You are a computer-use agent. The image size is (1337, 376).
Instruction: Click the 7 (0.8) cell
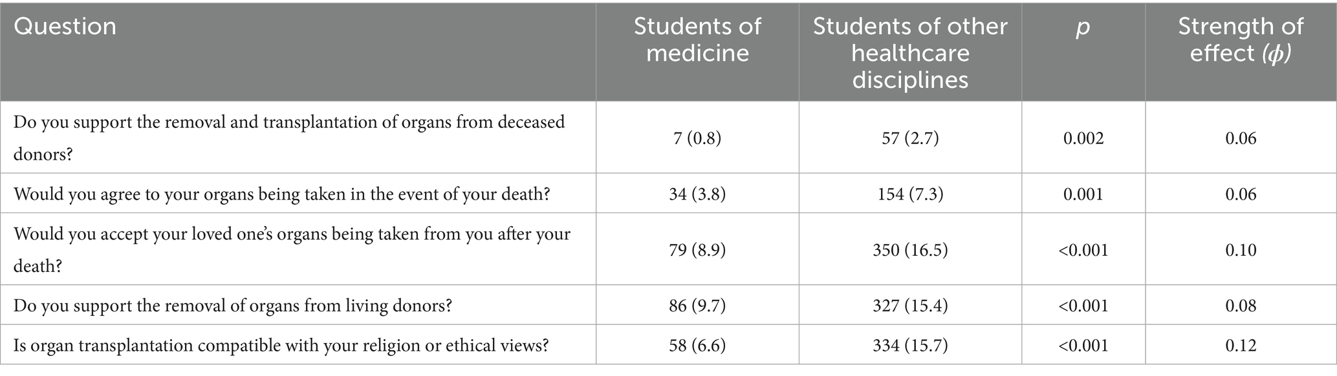[697, 138]
